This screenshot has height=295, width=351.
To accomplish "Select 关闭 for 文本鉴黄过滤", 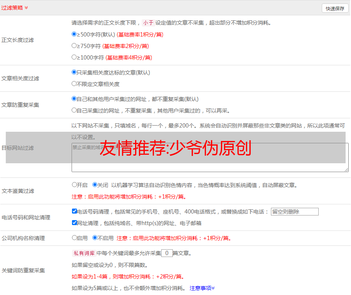I will click(x=95, y=185).
